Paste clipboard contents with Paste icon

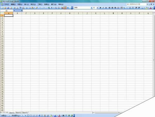[x=33, y=8]
